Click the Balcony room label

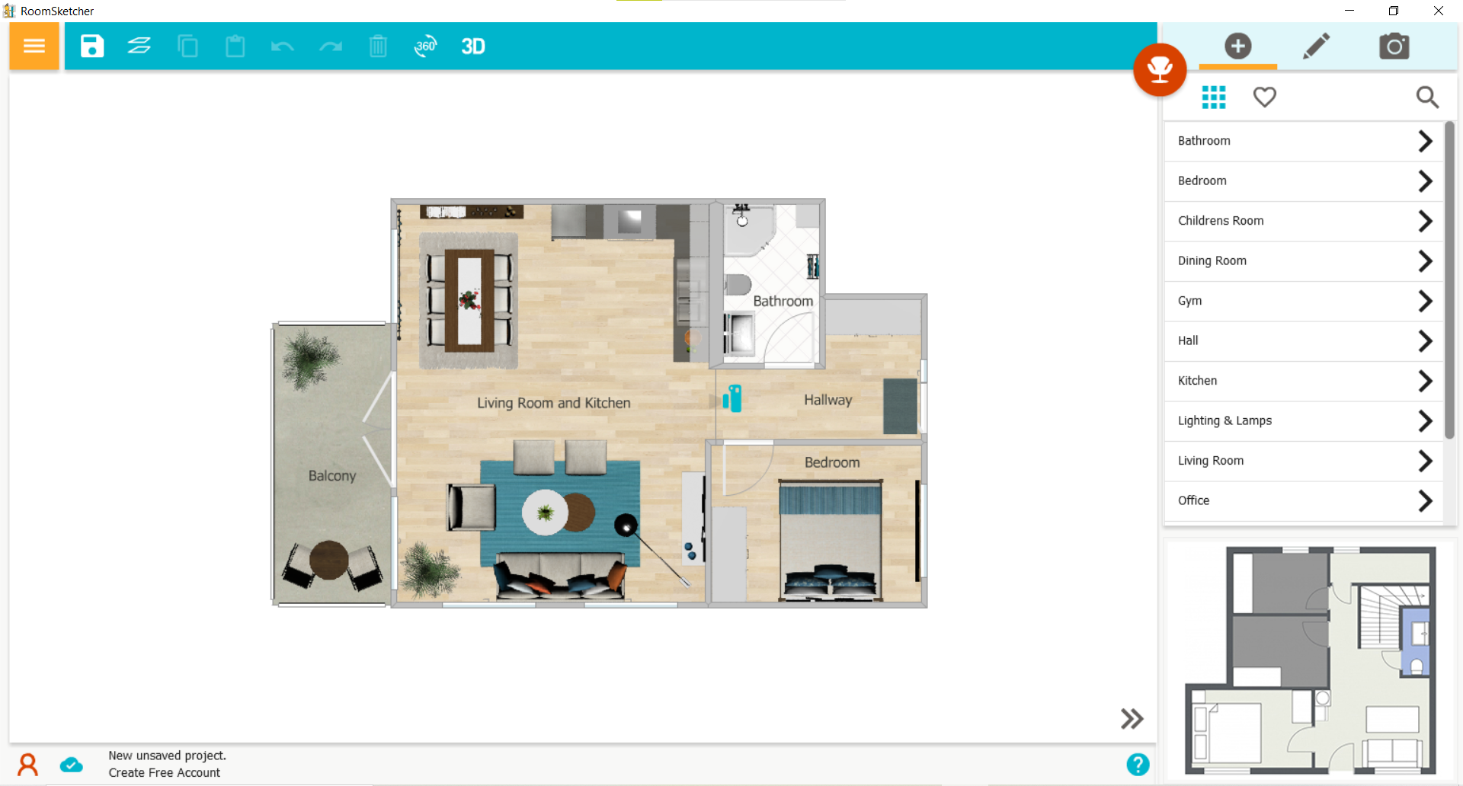(332, 476)
